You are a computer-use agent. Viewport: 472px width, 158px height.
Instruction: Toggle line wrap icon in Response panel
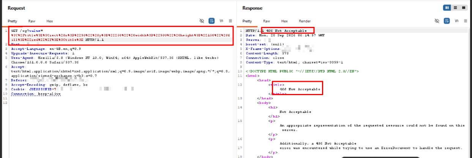[447, 21]
